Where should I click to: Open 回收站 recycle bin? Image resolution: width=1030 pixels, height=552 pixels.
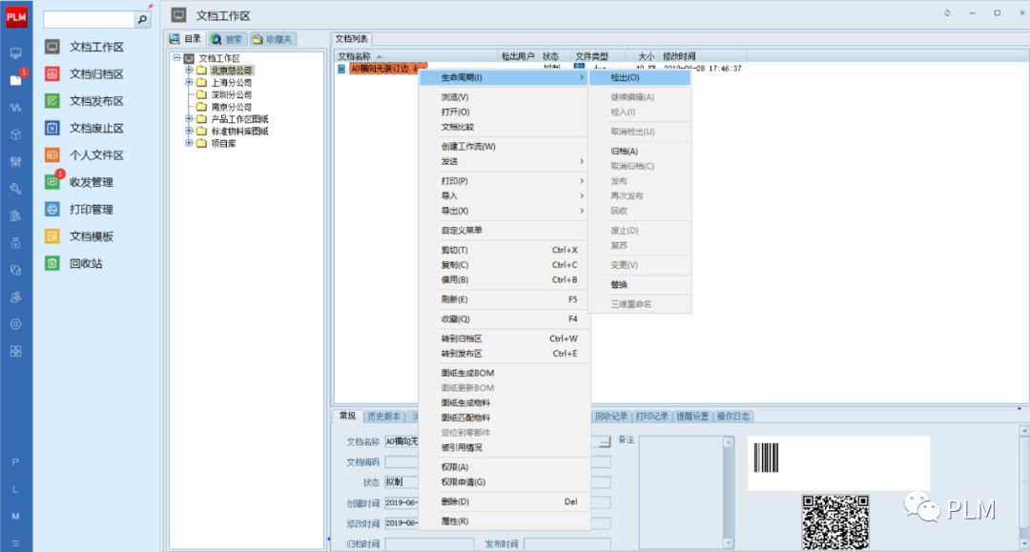point(85,263)
